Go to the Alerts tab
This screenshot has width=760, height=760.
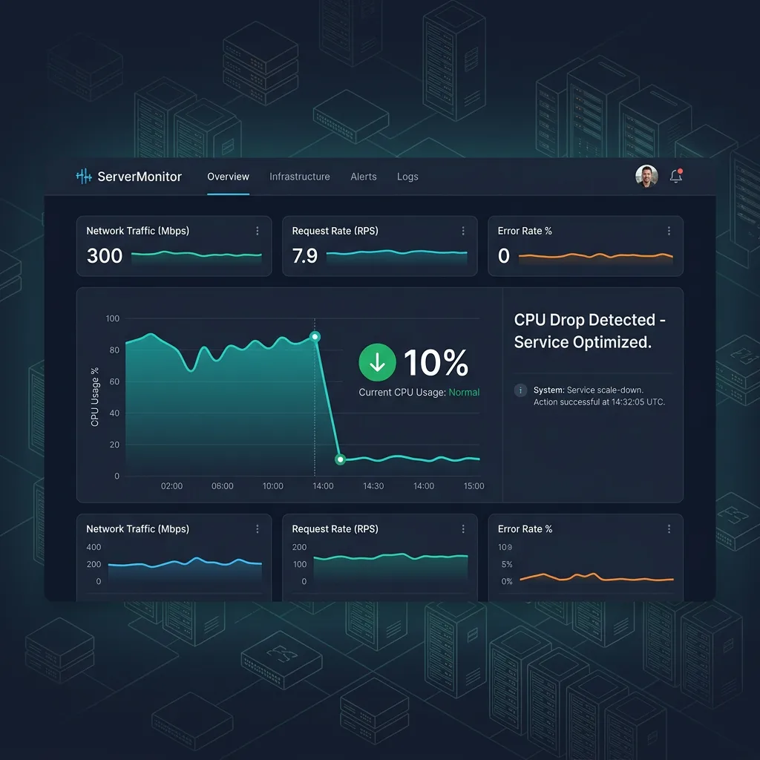[x=364, y=177]
